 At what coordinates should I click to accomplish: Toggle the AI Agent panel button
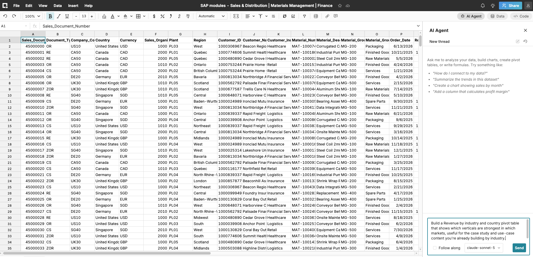471,16
